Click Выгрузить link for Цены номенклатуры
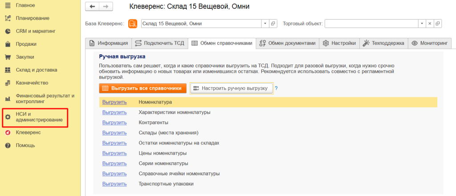456x196 pixels. [x=114, y=153]
